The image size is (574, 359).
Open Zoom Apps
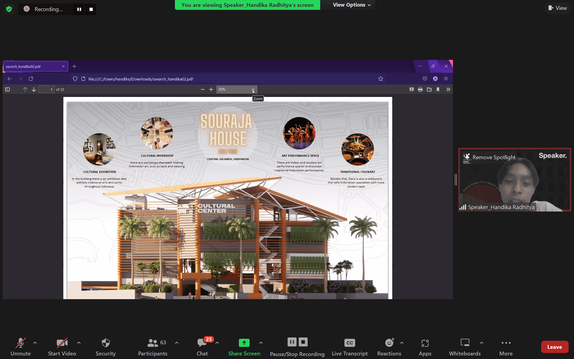425,347
